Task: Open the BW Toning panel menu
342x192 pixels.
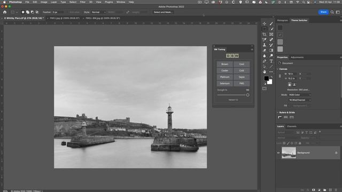Action: 252,50
